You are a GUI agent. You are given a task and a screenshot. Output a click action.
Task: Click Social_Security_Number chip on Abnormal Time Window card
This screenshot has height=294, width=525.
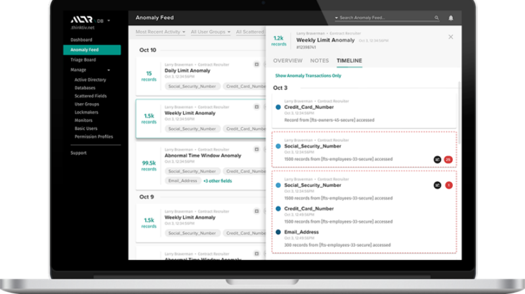pos(192,171)
